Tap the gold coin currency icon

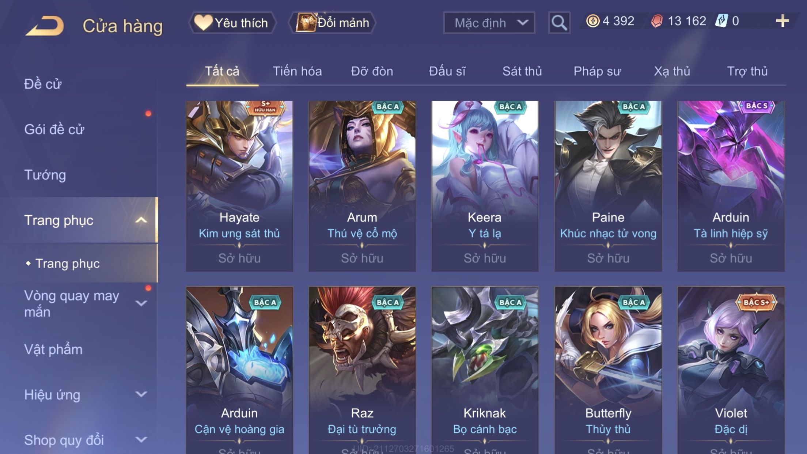(592, 21)
